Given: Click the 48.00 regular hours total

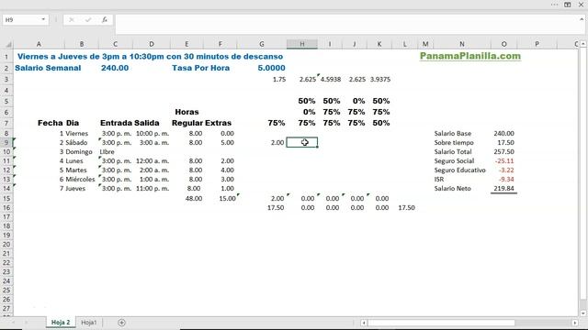Looking at the screenshot, I should point(194,198).
